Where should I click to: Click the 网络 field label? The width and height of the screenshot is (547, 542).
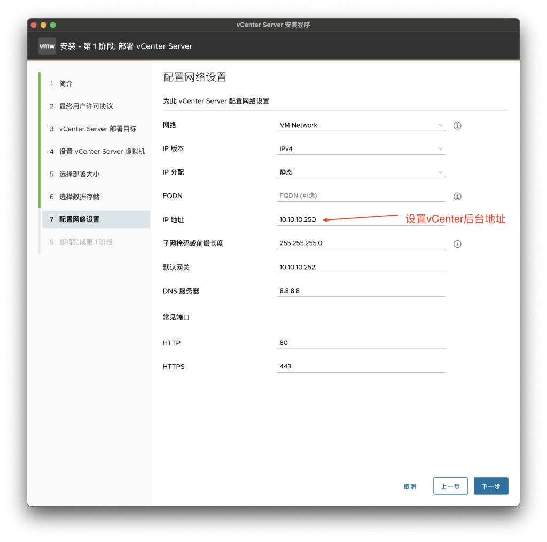(169, 125)
